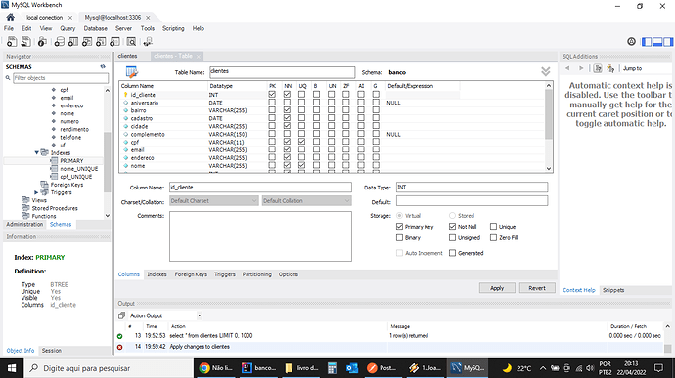
Task: Click the Apply button
Action: (x=497, y=288)
